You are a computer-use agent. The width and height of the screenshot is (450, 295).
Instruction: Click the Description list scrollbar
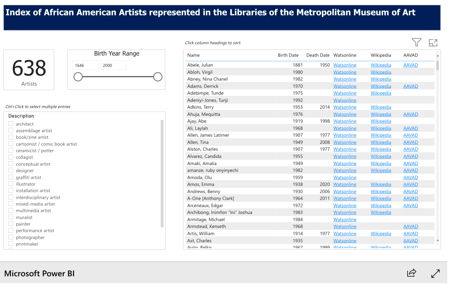[162, 173]
